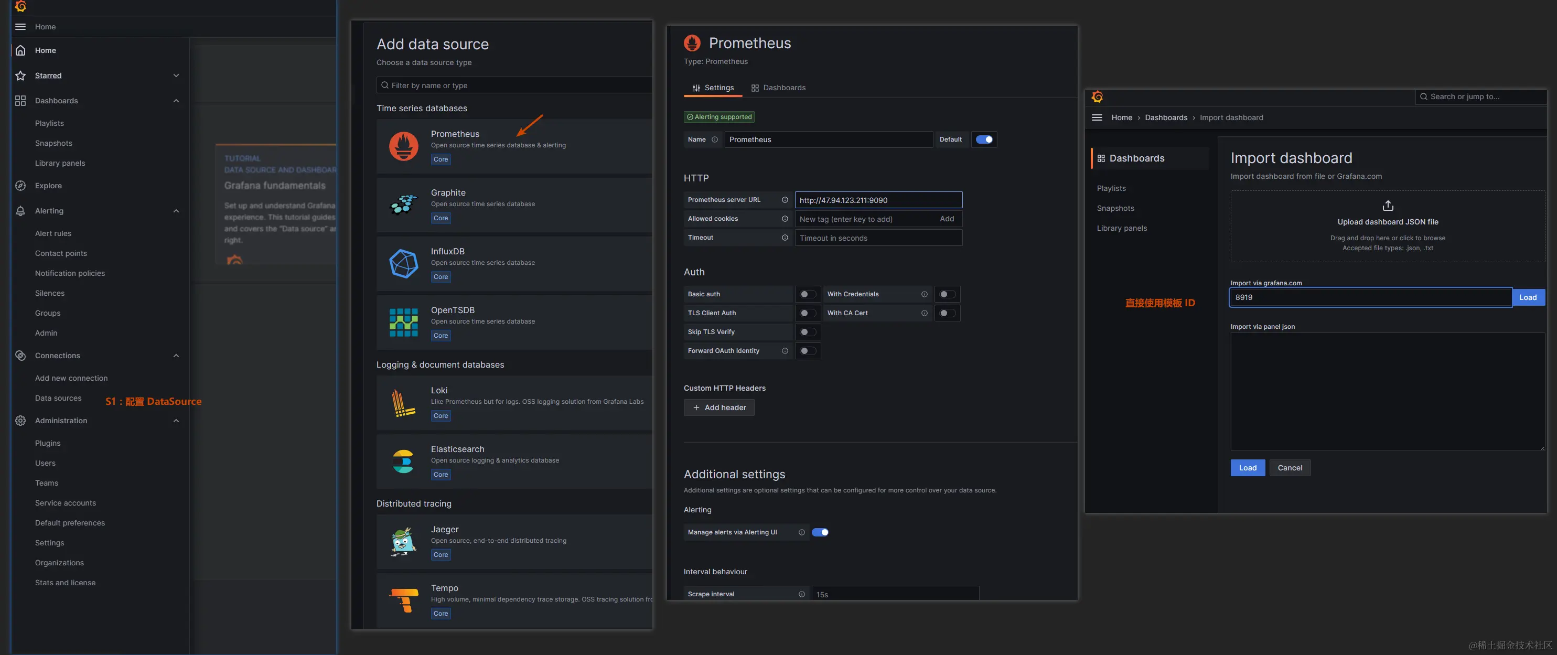Choose the InfluxDB data source icon
The width and height of the screenshot is (1557, 655).
pos(403,263)
